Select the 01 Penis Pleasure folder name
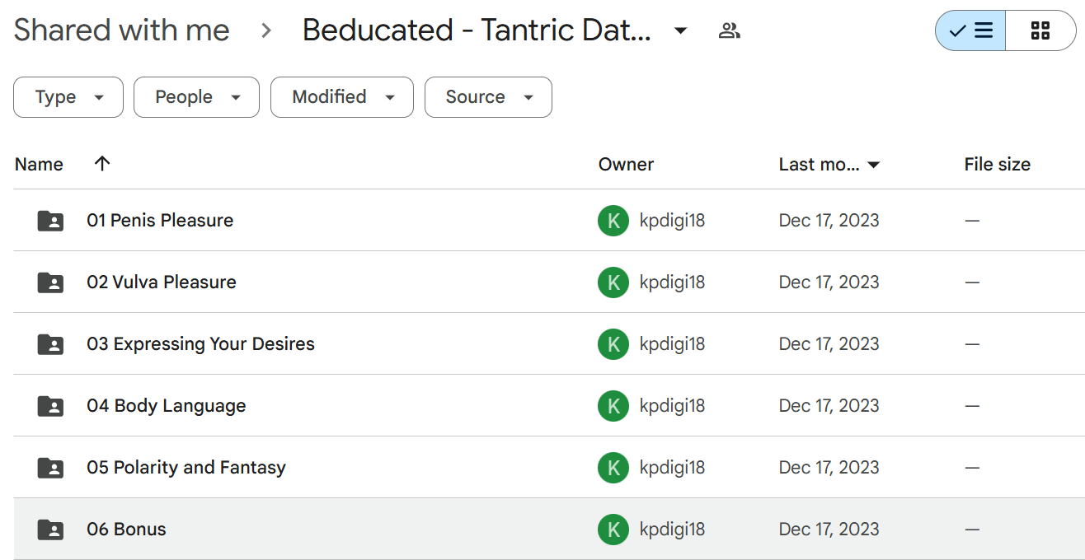Viewport: 1085px width, 560px height. coord(160,221)
